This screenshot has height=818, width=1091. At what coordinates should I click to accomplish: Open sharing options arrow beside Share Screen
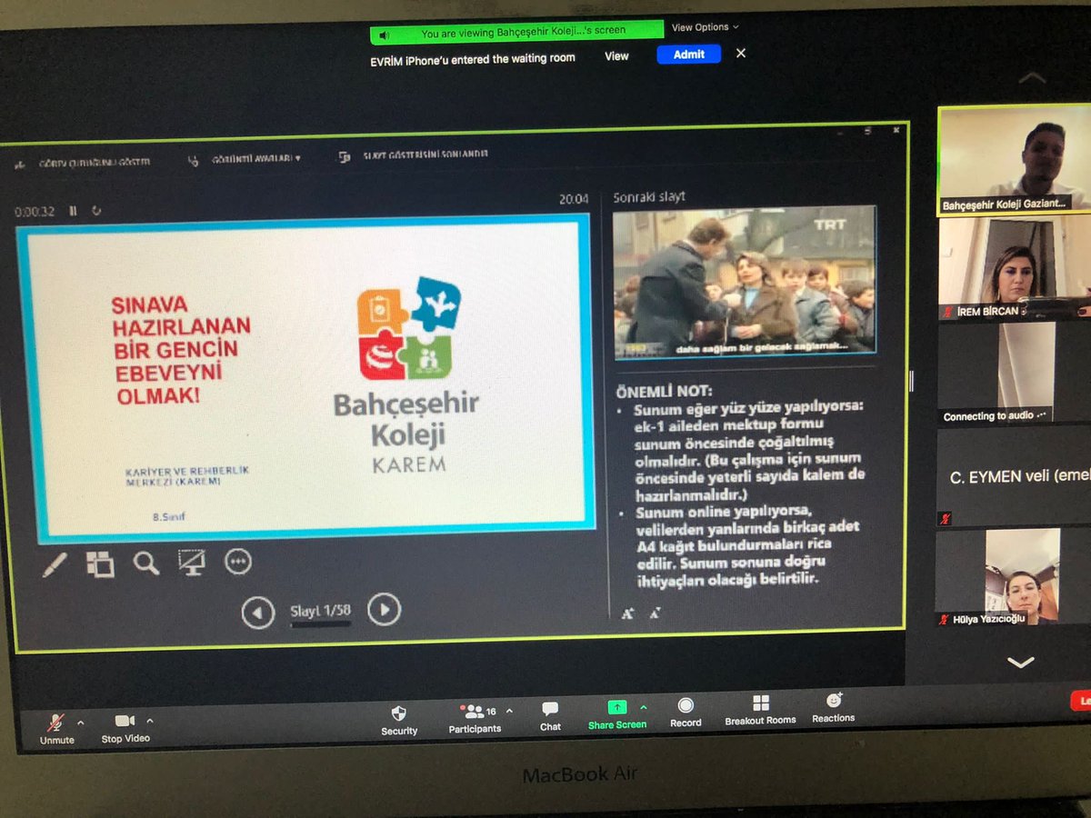coord(644,706)
